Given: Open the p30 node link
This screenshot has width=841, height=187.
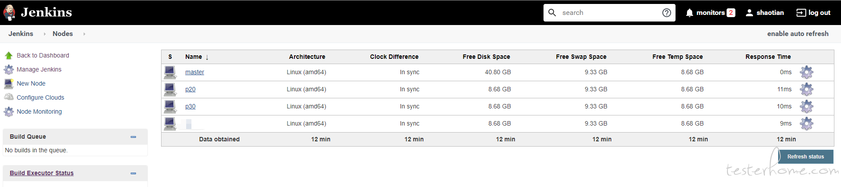Looking at the screenshot, I should (x=190, y=106).
